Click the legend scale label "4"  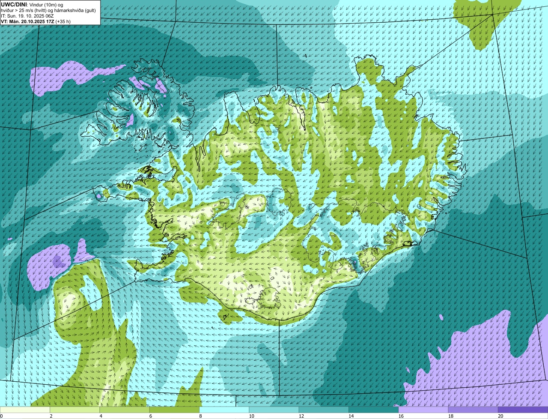101,416
